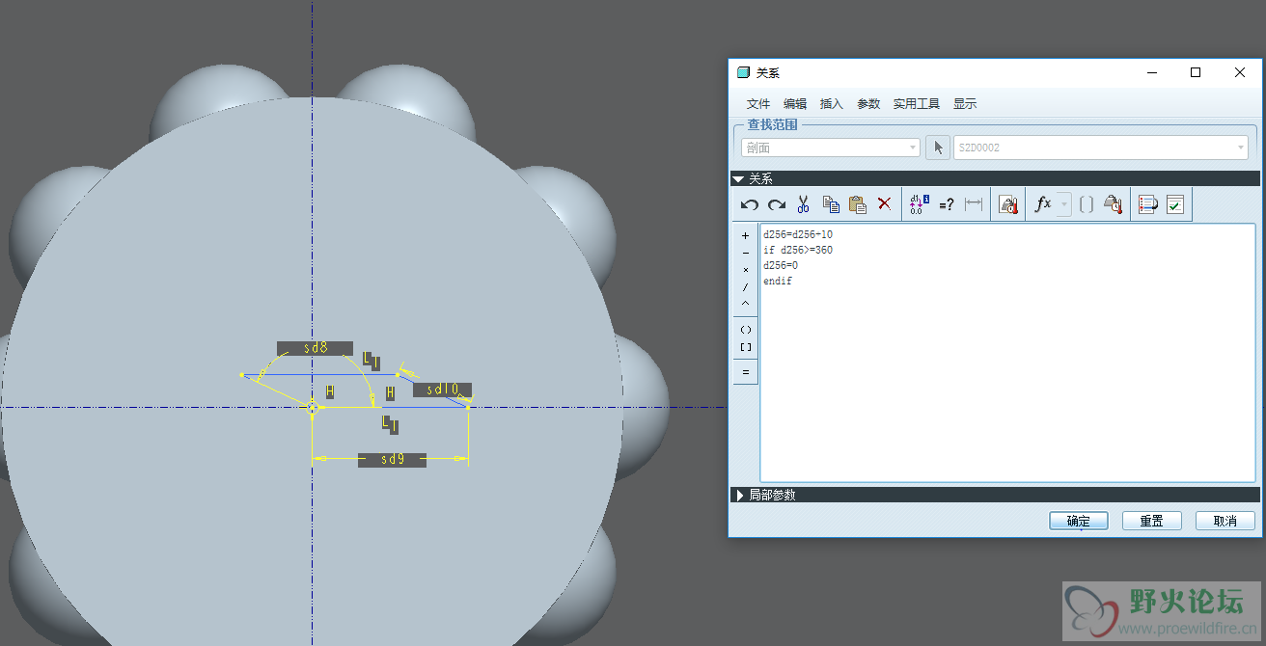
Task: Maximize the 关系 dialog window
Action: (1196, 72)
